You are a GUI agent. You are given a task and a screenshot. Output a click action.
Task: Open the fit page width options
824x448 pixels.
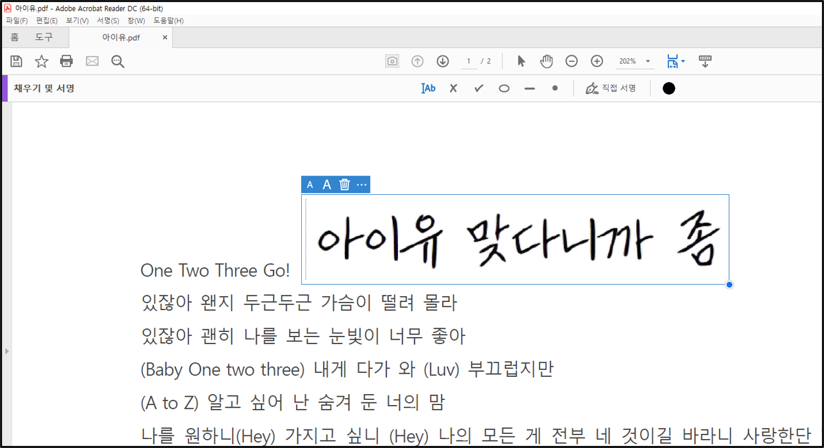[675, 62]
